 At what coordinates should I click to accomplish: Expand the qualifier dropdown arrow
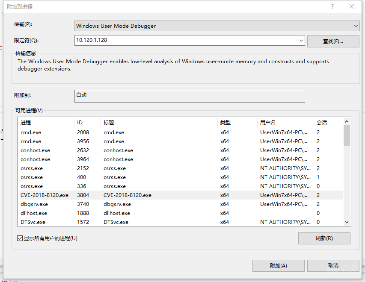coord(301,41)
